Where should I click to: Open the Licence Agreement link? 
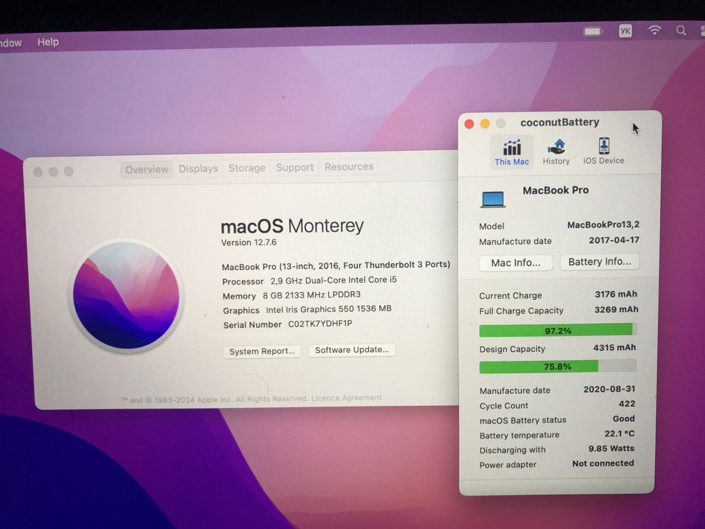click(347, 398)
